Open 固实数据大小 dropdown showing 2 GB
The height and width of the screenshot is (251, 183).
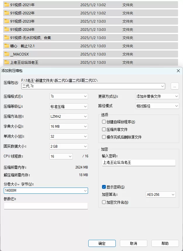68,146
